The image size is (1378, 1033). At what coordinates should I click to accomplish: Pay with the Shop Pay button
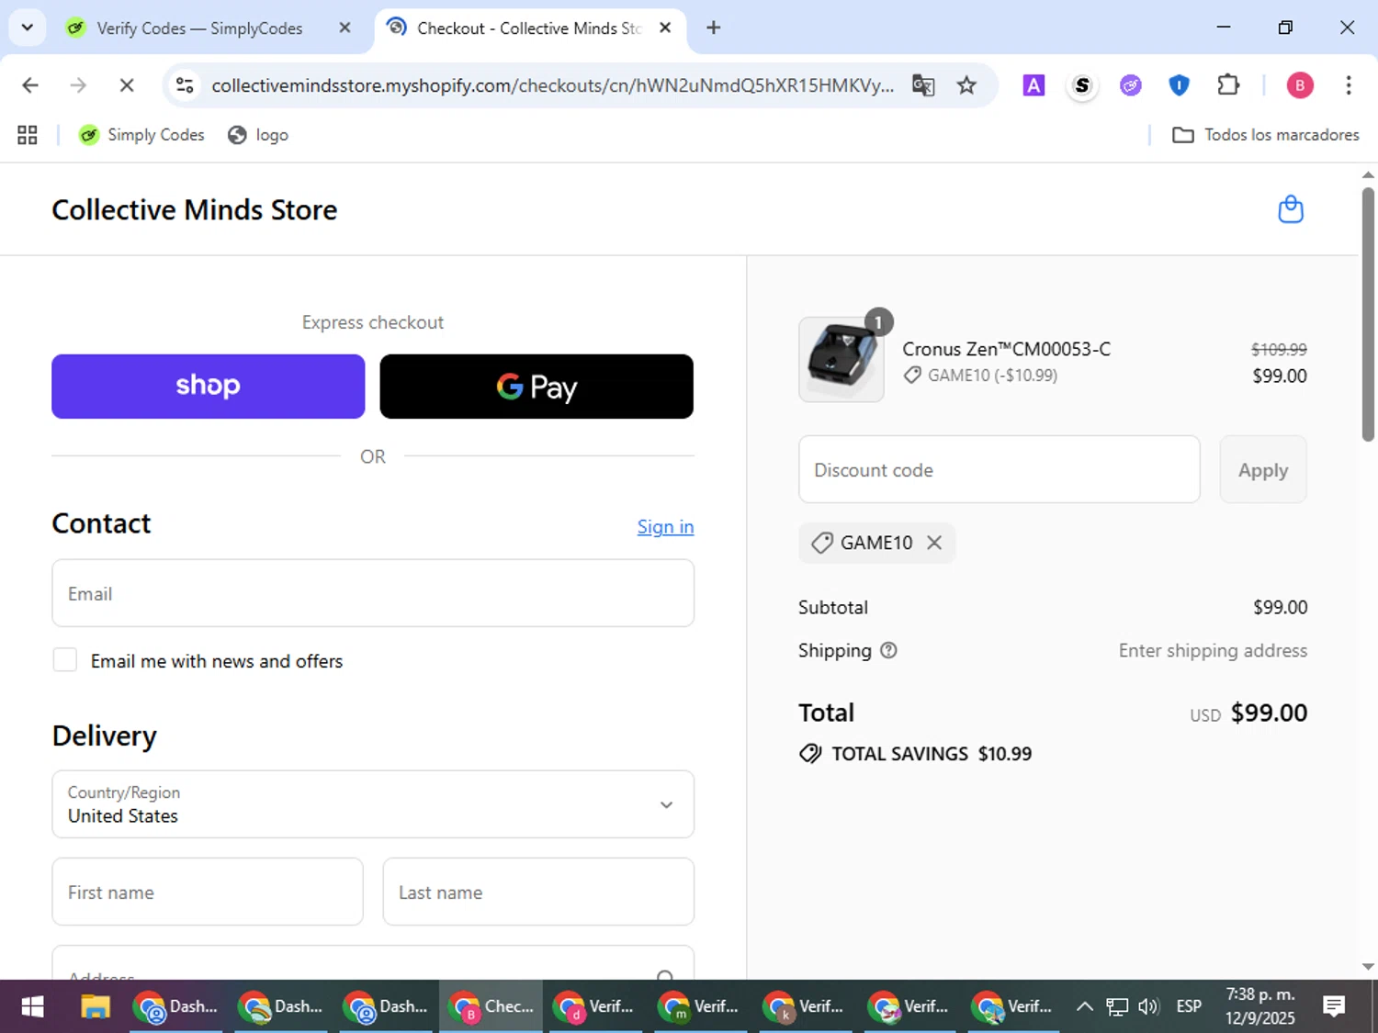tap(208, 387)
